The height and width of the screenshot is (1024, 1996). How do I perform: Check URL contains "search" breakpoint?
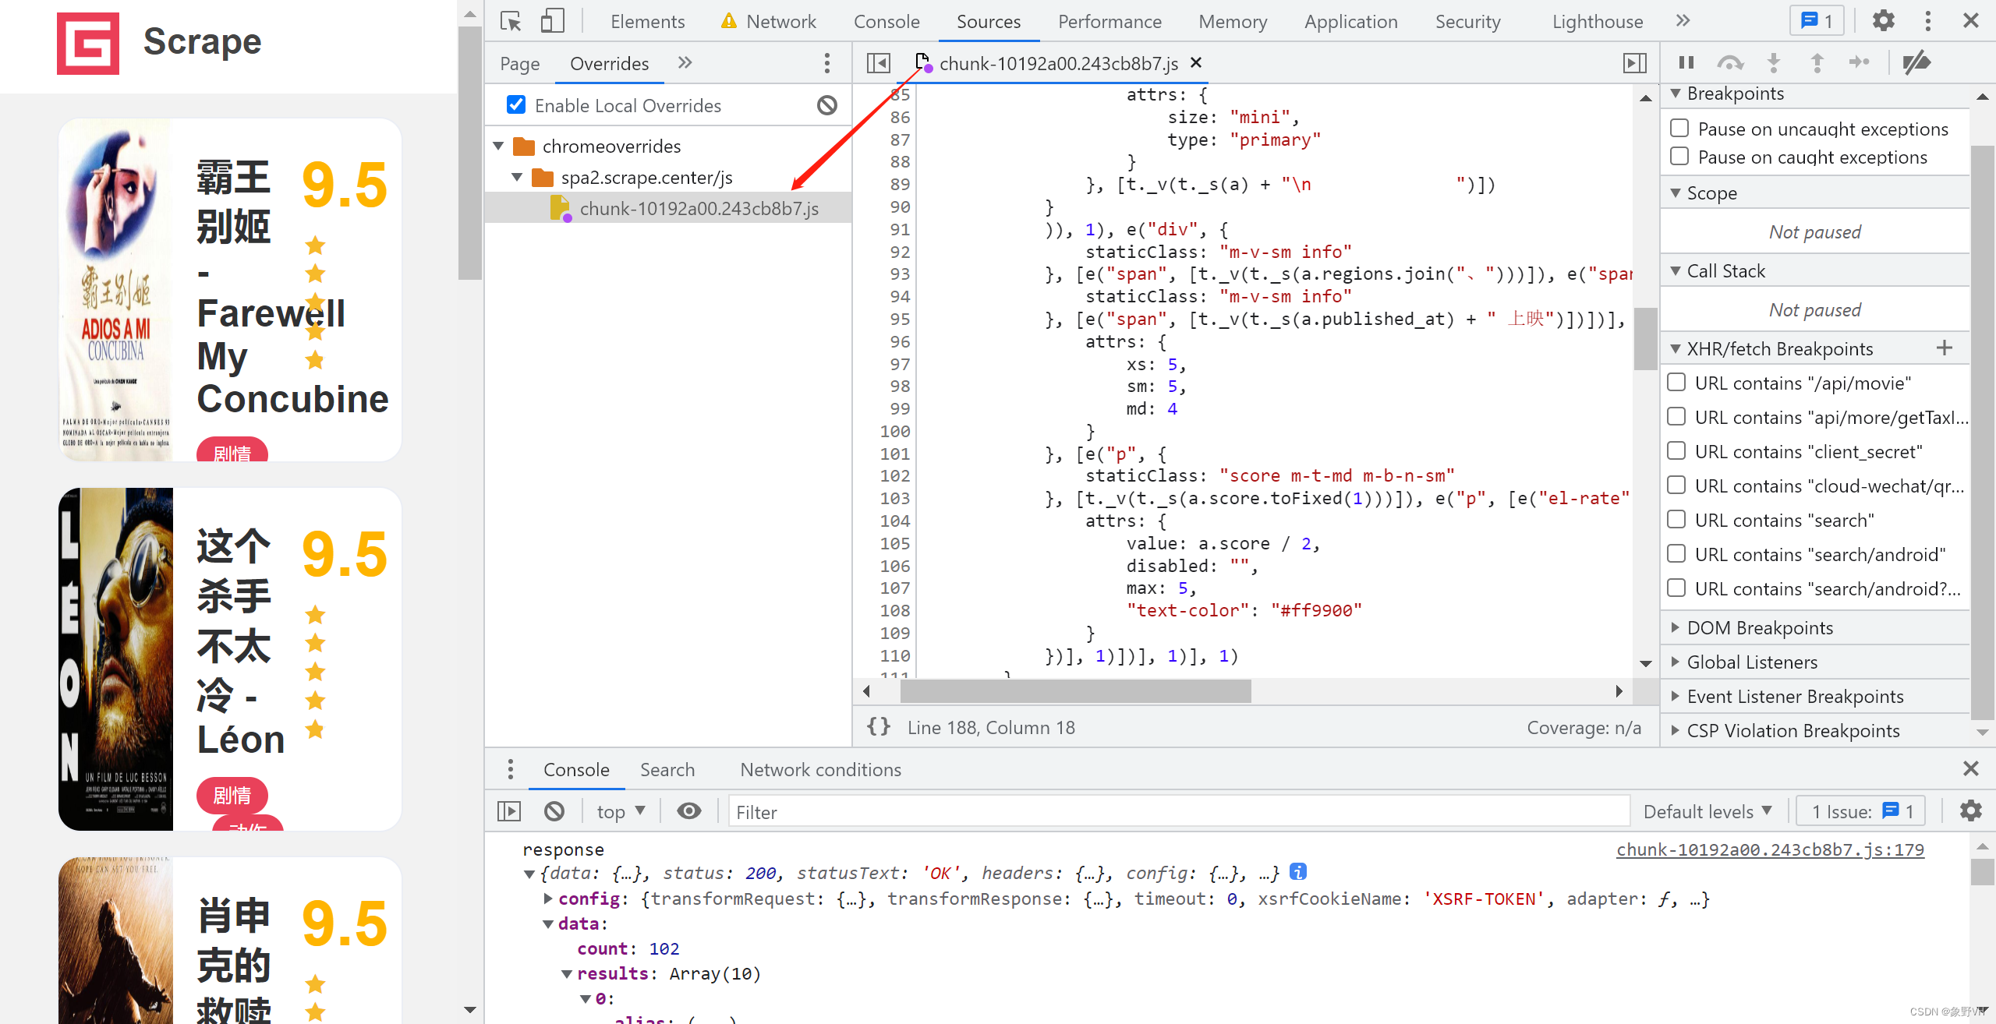[x=1676, y=520]
